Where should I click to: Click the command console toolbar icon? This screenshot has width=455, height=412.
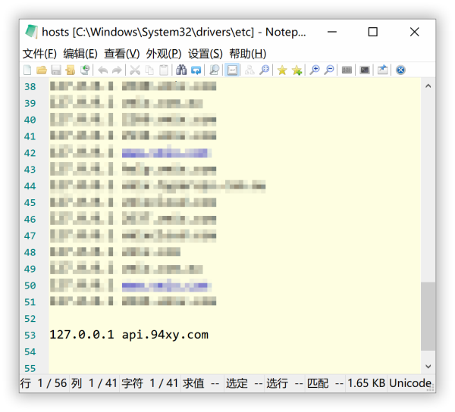pos(365,70)
